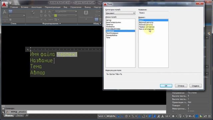
Task: Click Справка in the Поле dialog
Action: (x=195, y=86)
